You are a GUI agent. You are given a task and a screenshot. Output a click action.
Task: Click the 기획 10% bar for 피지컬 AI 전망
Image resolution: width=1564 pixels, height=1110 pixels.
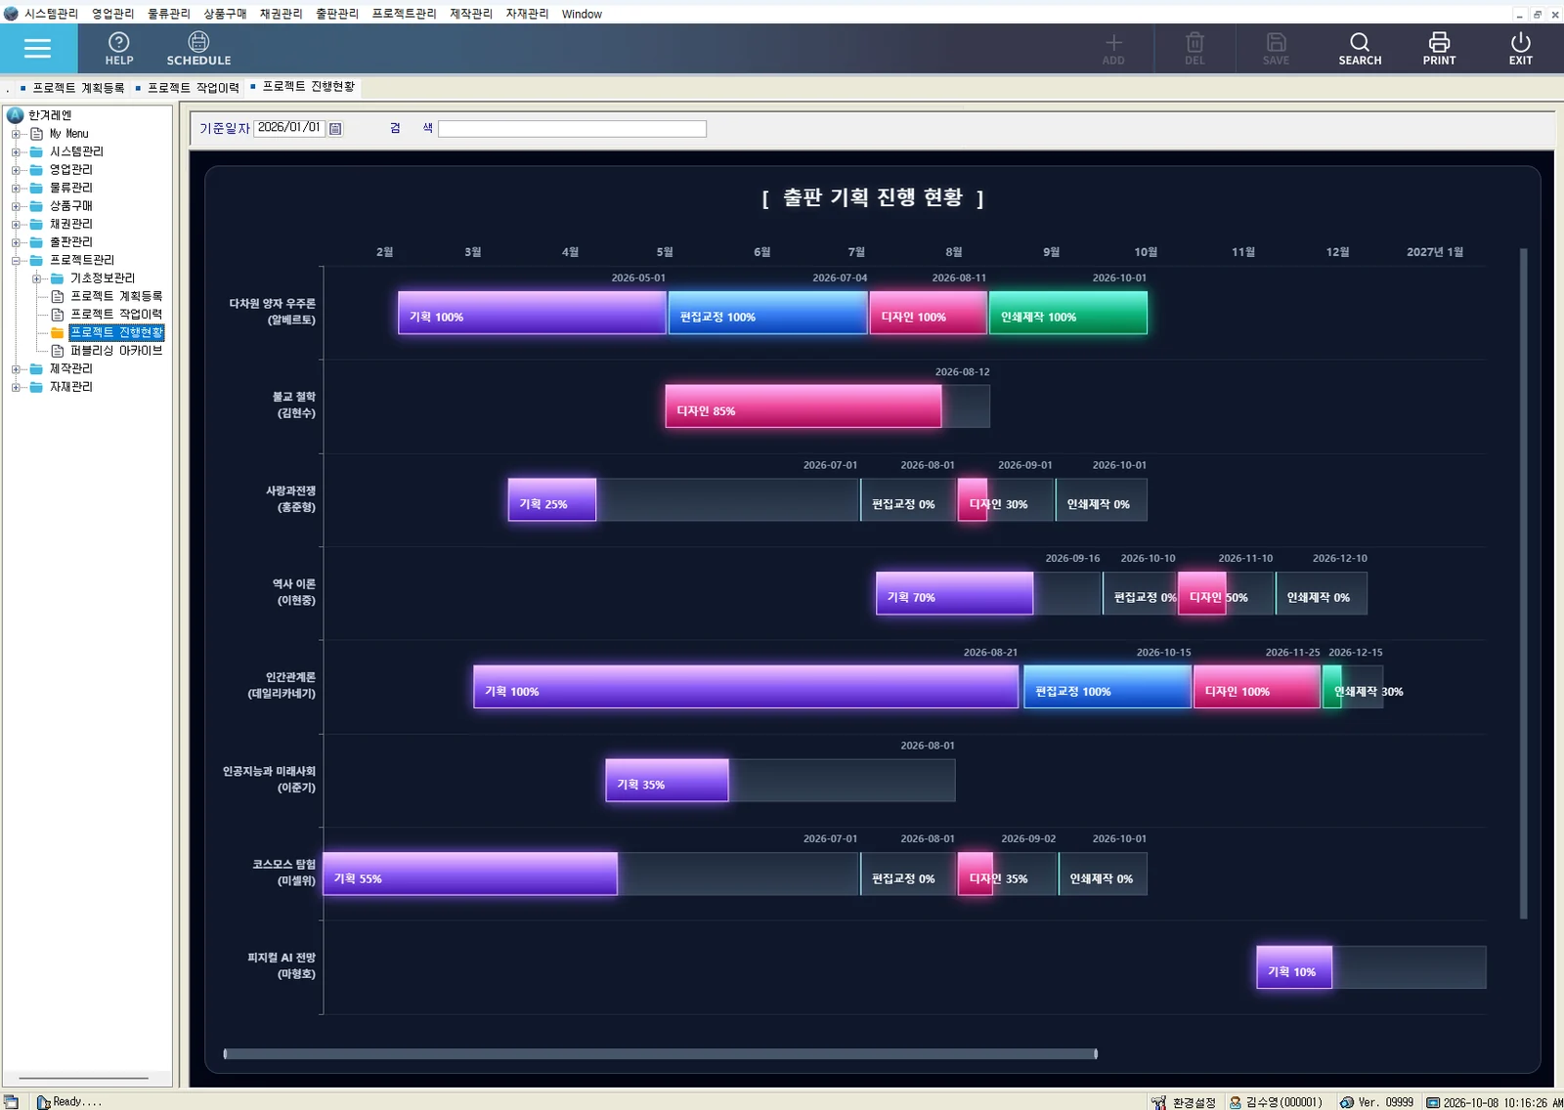coord(1294,967)
